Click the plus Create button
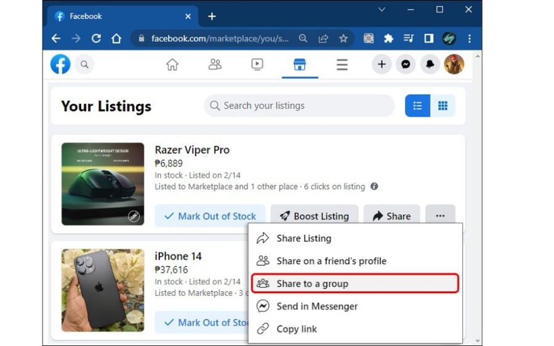The image size is (554, 346). pos(382,64)
